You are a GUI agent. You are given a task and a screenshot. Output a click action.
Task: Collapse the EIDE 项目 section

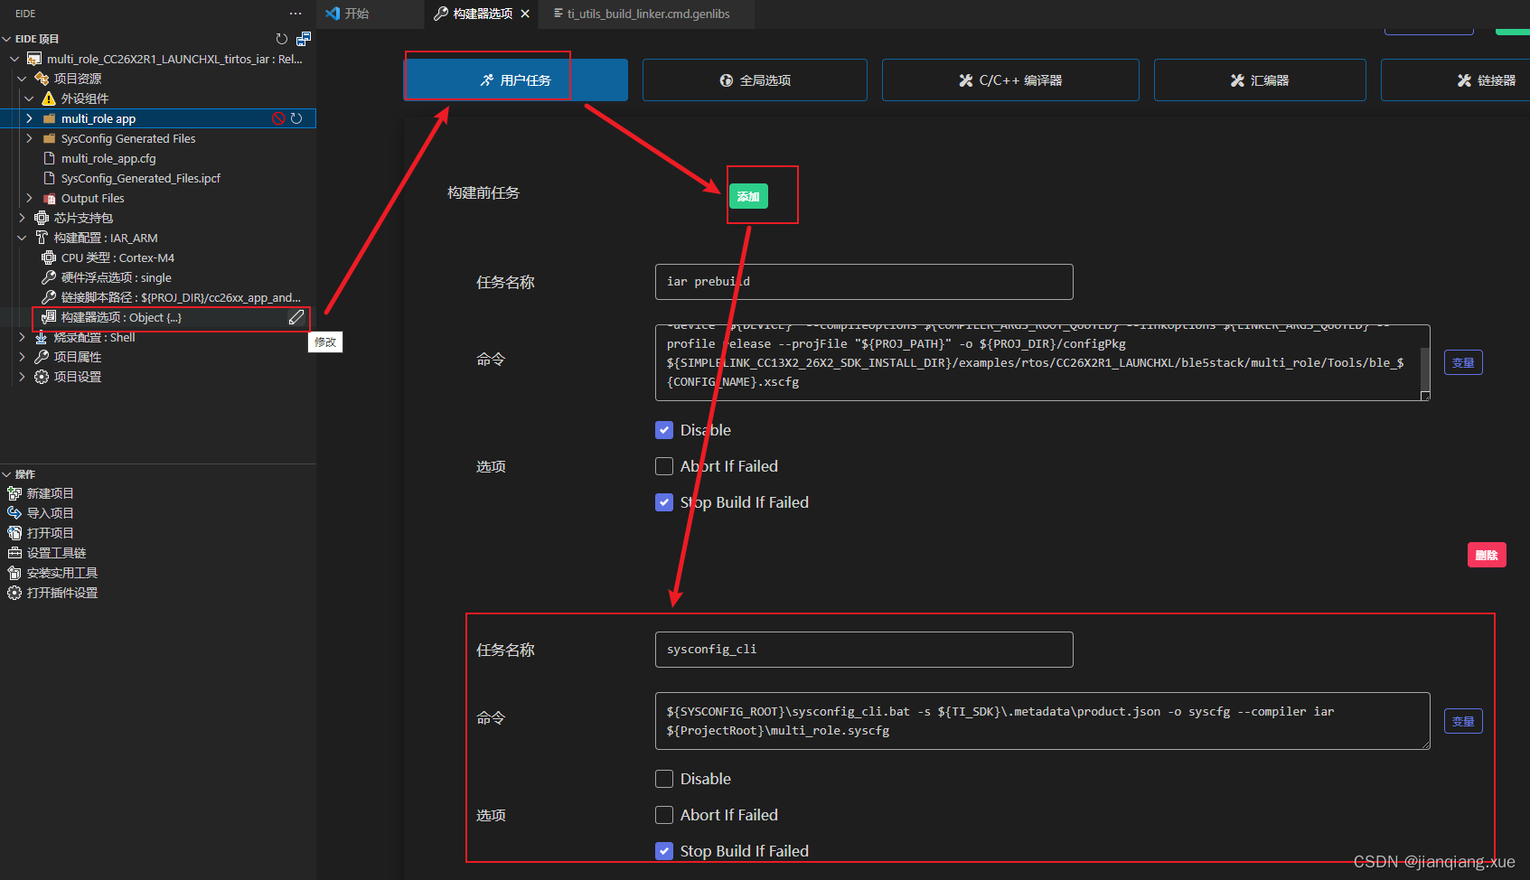point(7,39)
